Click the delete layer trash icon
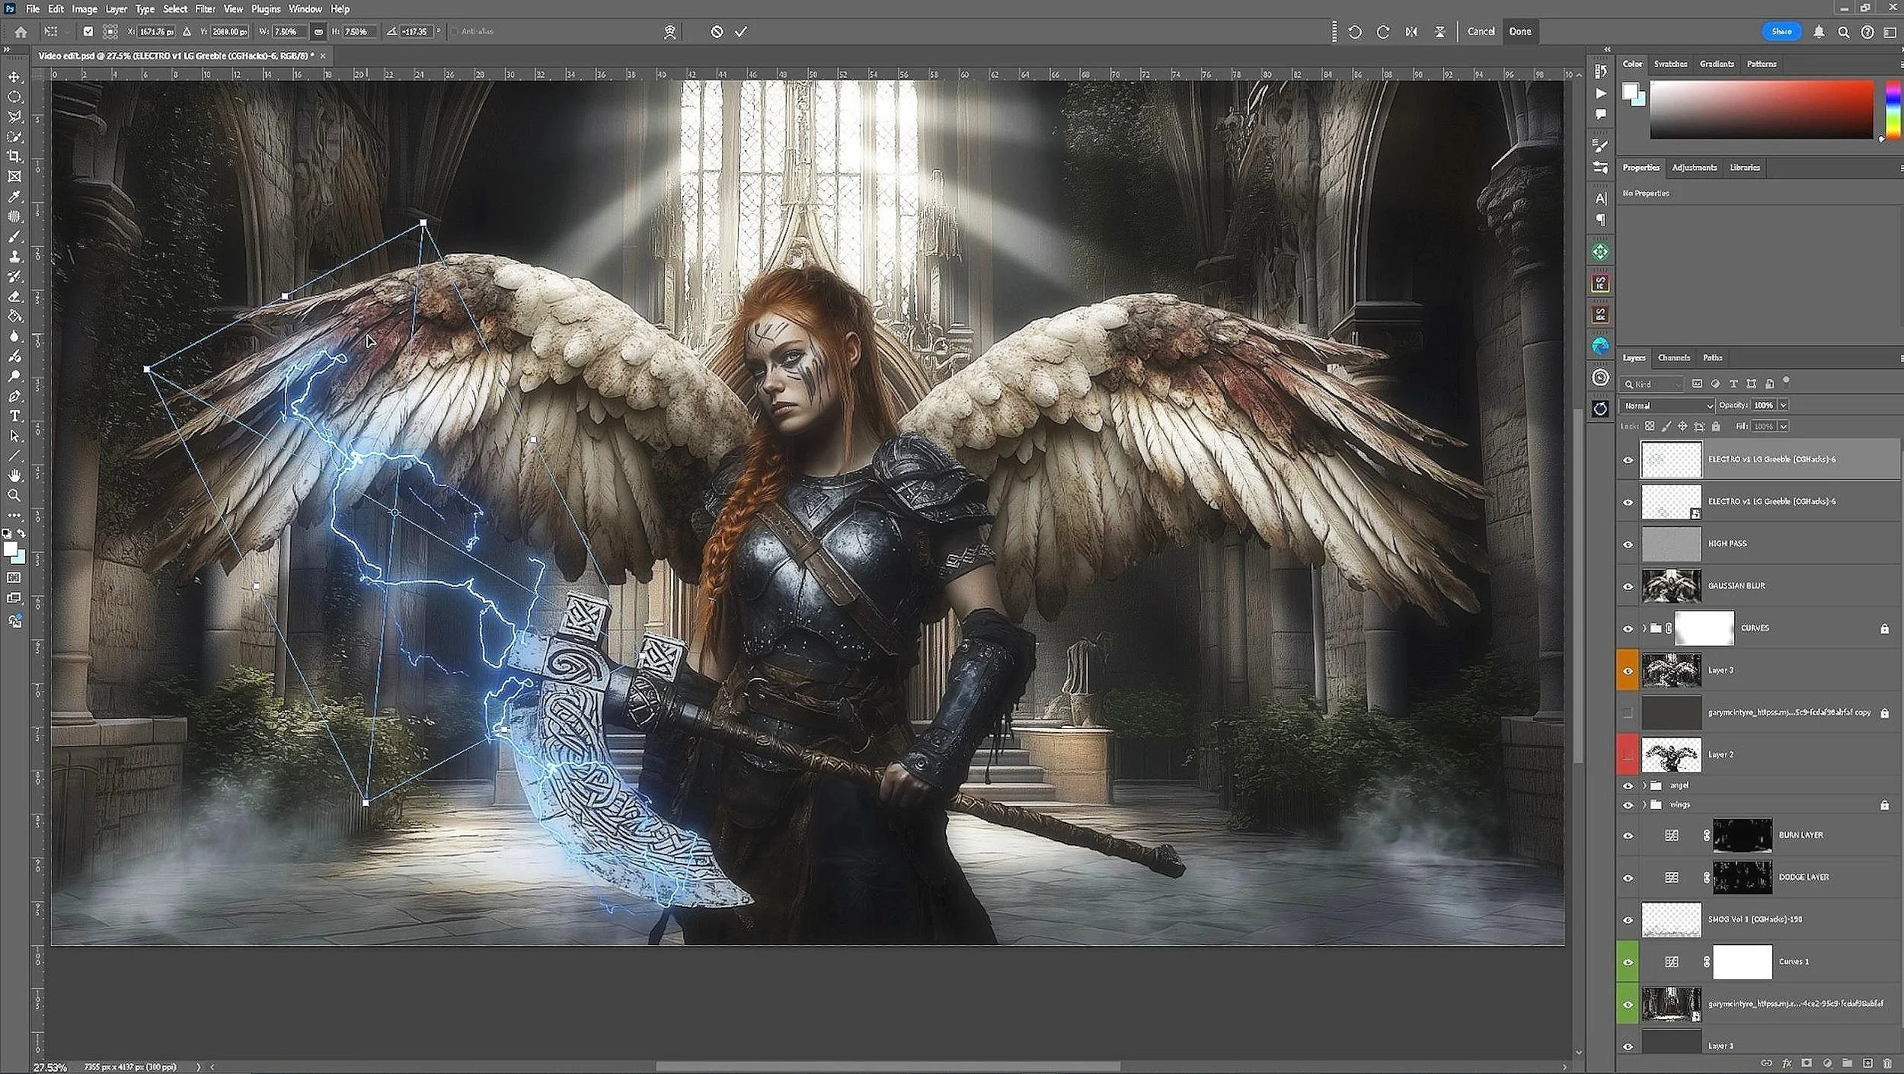Viewport: 1904px width, 1074px height. [1886, 1063]
